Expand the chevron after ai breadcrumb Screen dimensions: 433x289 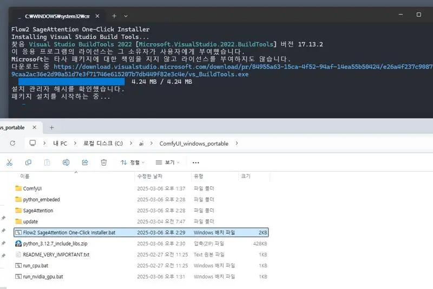tap(152, 143)
